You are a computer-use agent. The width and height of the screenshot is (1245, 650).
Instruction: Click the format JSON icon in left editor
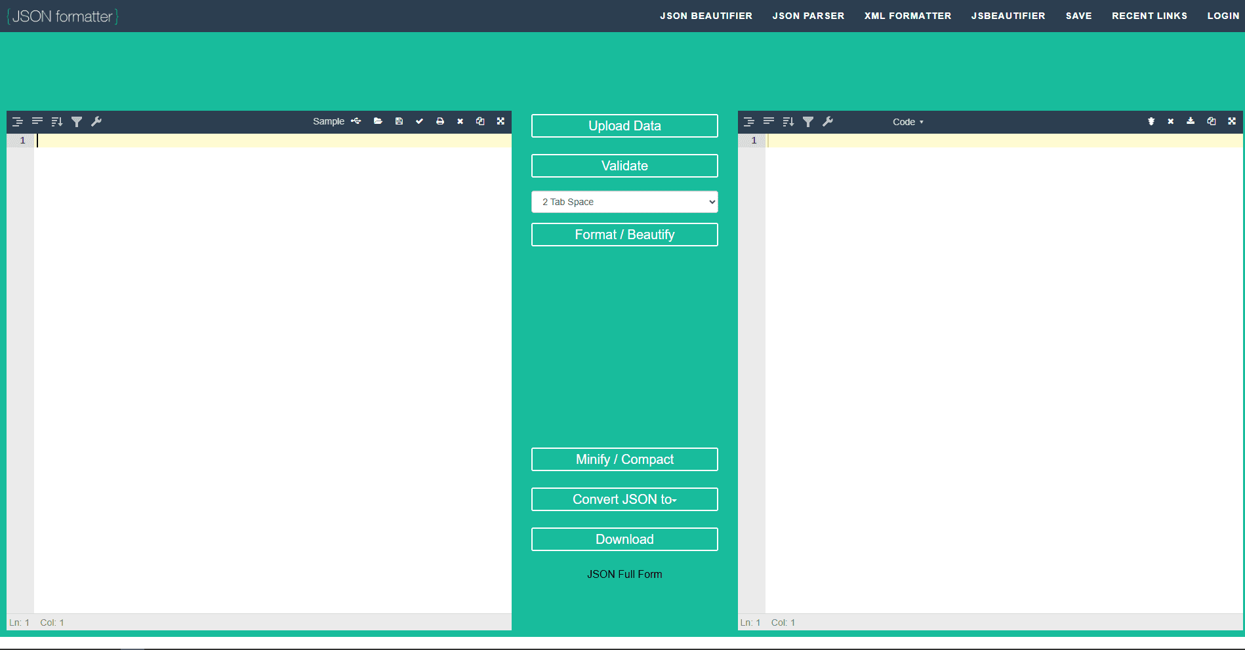tap(18, 121)
